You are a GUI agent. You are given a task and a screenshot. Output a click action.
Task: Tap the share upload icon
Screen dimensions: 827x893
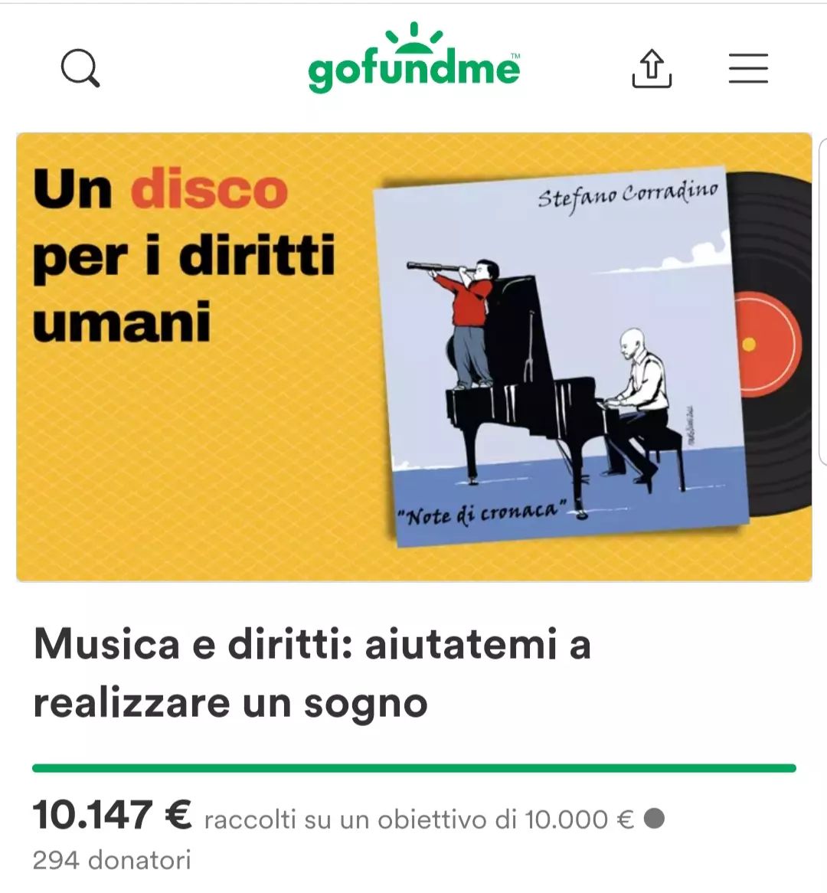click(x=652, y=68)
